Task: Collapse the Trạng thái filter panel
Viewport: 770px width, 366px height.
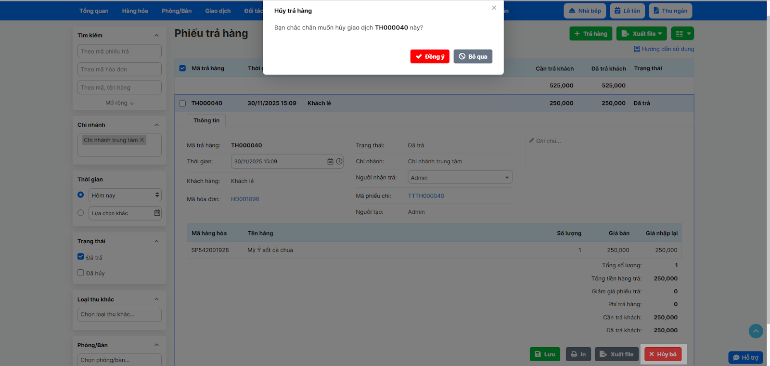Action: (156, 241)
